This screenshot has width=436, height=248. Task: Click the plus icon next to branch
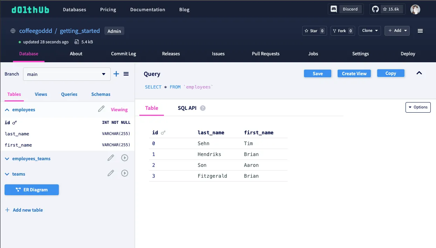[116, 74]
